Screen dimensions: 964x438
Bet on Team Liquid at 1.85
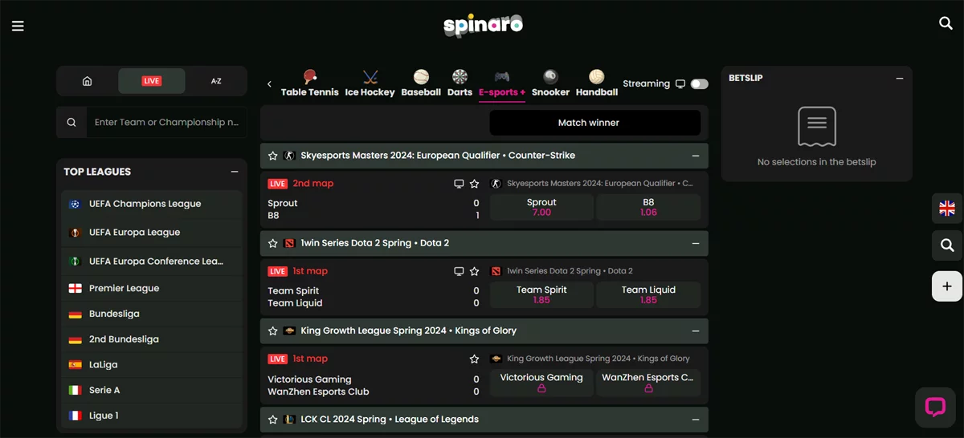point(648,295)
